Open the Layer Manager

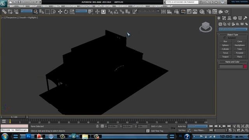click(176, 12)
